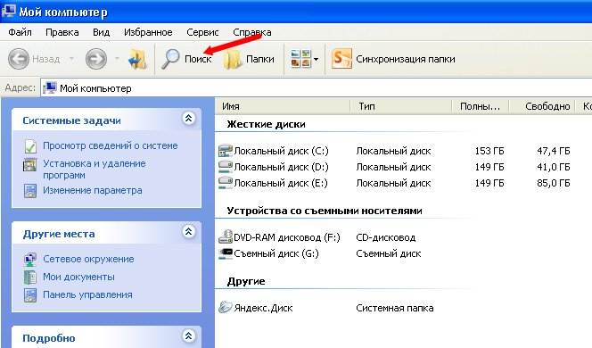Open the Сервис menu
The image size is (592, 348).
tap(202, 32)
